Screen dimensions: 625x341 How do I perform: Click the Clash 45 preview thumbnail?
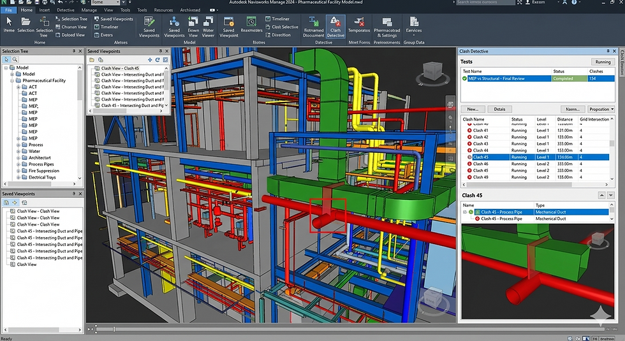click(538, 271)
